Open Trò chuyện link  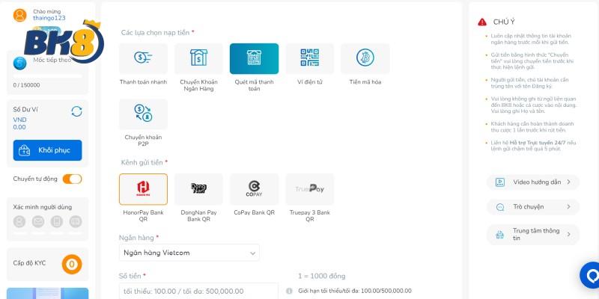click(x=533, y=207)
